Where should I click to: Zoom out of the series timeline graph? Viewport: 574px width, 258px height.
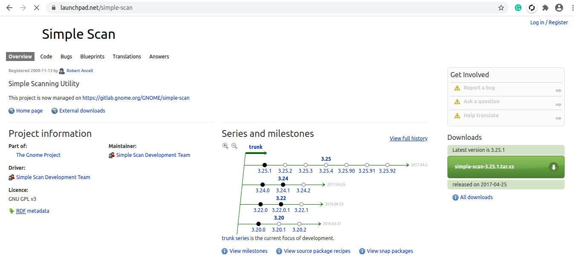[x=234, y=146]
